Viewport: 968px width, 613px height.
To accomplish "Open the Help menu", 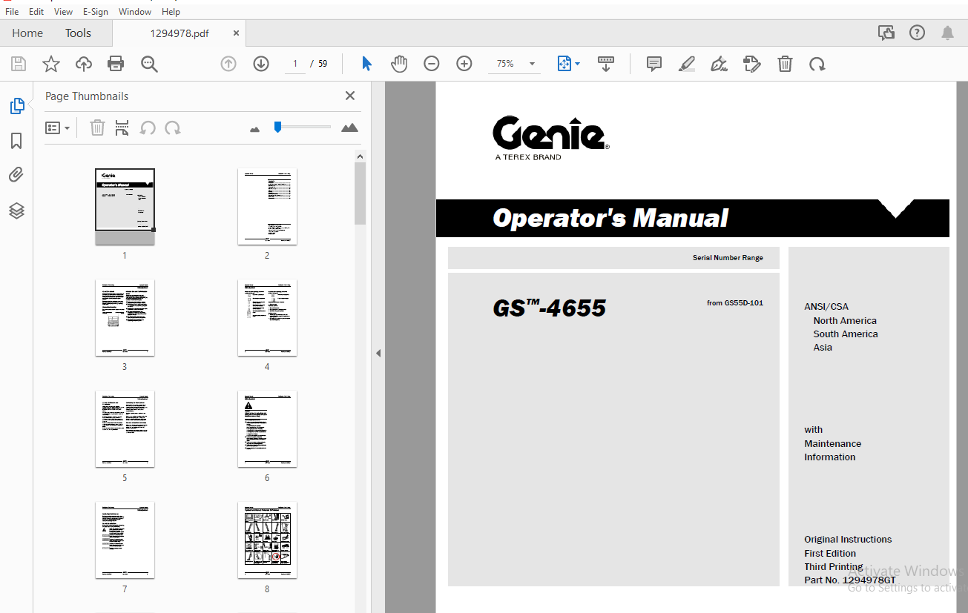I will [x=171, y=12].
